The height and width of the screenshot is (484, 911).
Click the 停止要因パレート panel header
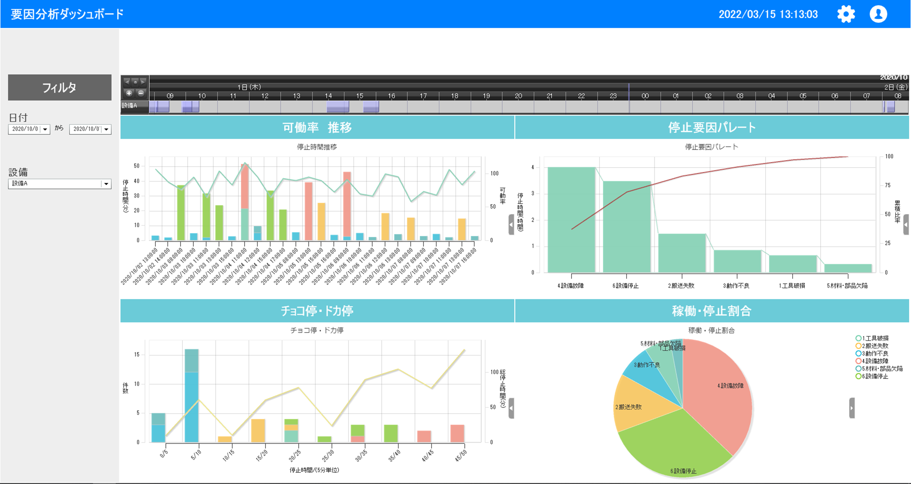pyautogui.click(x=711, y=127)
